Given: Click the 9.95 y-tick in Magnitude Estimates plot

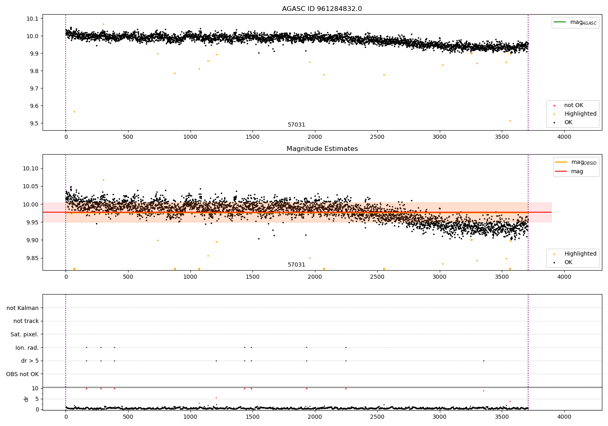Looking at the screenshot, I should (x=32, y=222).
